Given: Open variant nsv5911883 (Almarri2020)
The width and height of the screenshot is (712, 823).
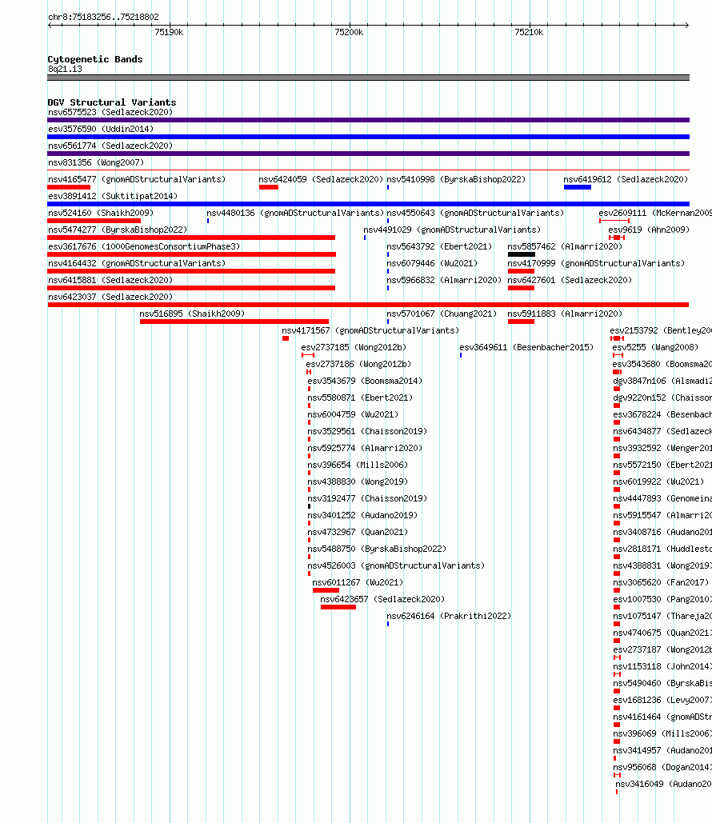Looking at the screenshot, I should [x=565, y=314].
